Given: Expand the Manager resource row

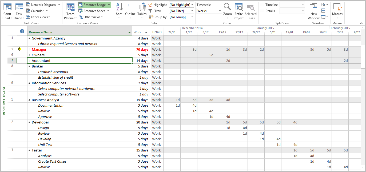Looking at the screenshot, I should pyautogui.click(x=30, y=49).
